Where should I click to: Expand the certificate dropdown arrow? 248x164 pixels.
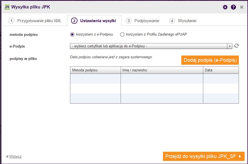(230, 46)
